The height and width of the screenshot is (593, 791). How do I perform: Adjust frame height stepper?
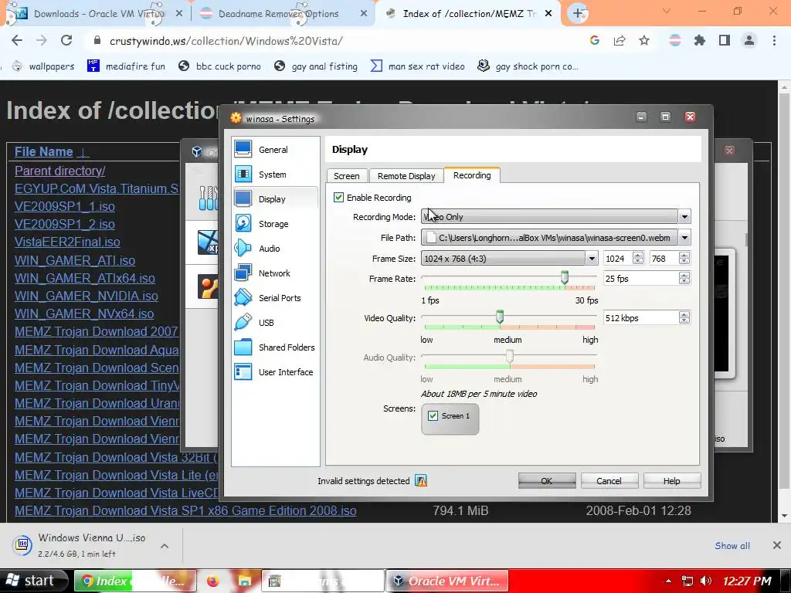coord(684,259)
